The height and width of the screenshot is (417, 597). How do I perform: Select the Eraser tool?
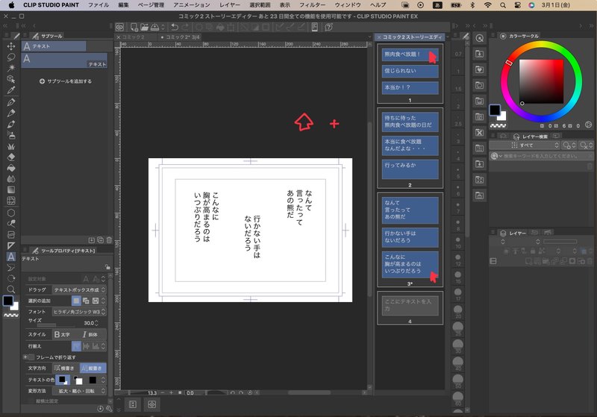click(x=11, y=157)
